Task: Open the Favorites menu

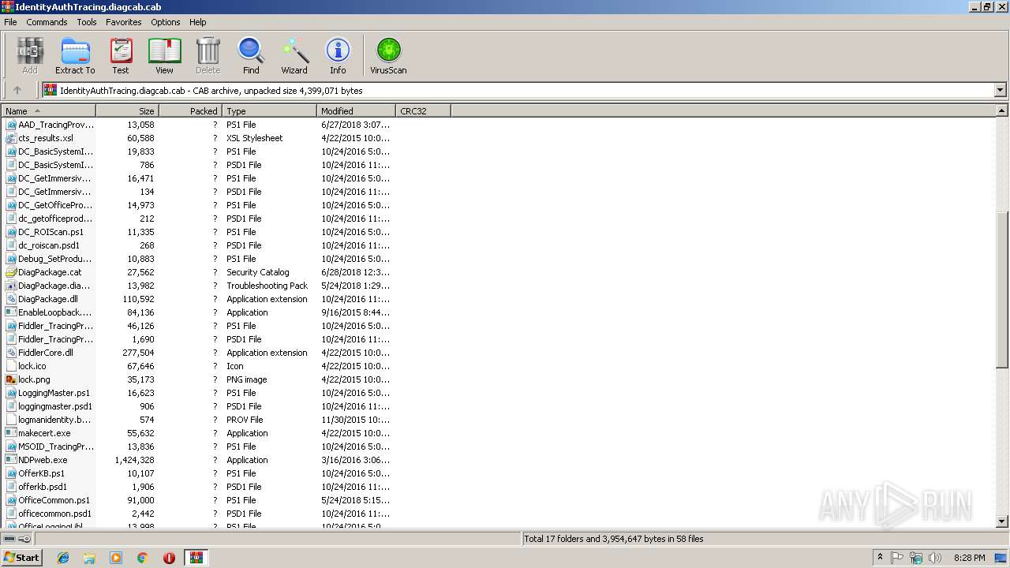Action: (x=124, y=22)
